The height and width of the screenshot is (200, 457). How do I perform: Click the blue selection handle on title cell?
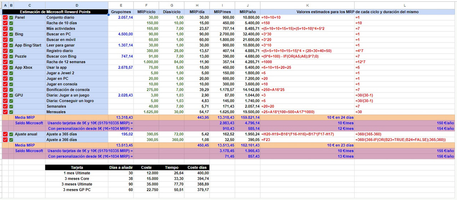[x=109, y=15]
